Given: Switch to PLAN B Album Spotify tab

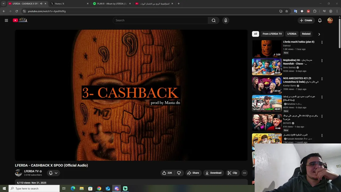Looking at the screenshot, I should click(x=112, y=4).
